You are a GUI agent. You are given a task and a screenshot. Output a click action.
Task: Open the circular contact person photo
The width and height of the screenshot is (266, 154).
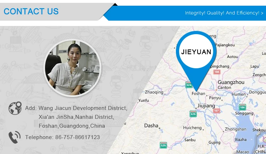[72, 68]
